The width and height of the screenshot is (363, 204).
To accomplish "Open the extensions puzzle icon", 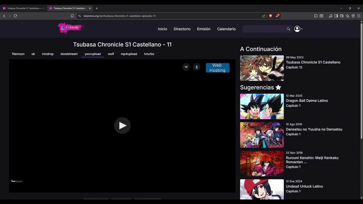I will 316,16.
